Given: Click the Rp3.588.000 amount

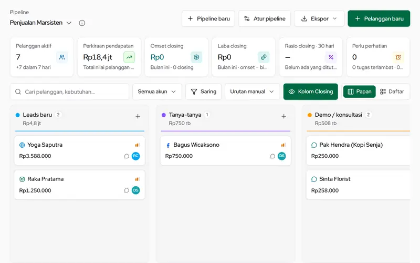Looking at the screenshot, I should 35,156.
